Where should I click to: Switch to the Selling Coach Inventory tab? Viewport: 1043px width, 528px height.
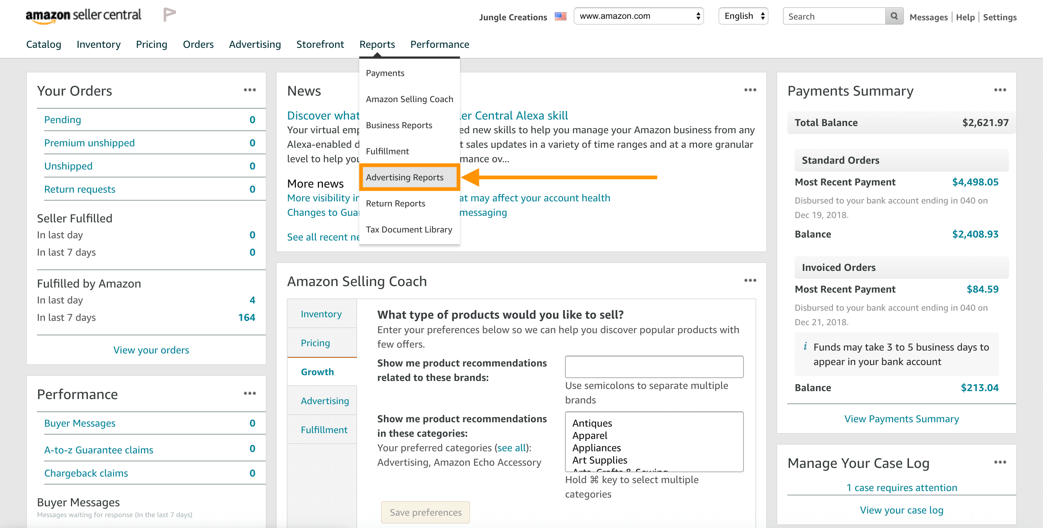point(322,314)
